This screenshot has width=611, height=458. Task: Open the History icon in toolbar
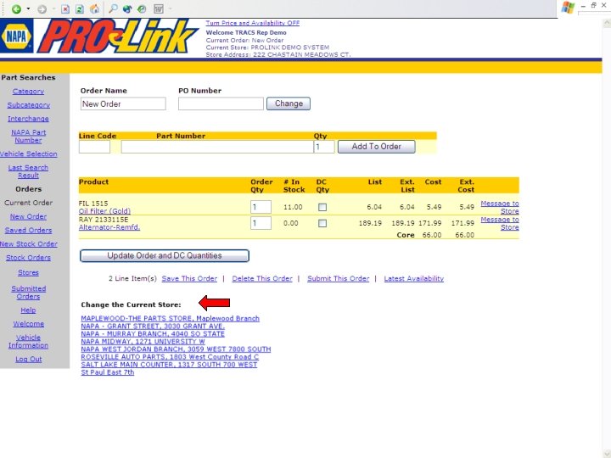tap(142, 9)
